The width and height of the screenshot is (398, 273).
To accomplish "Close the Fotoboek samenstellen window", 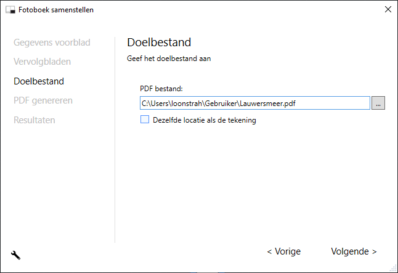I will [388, 10].
